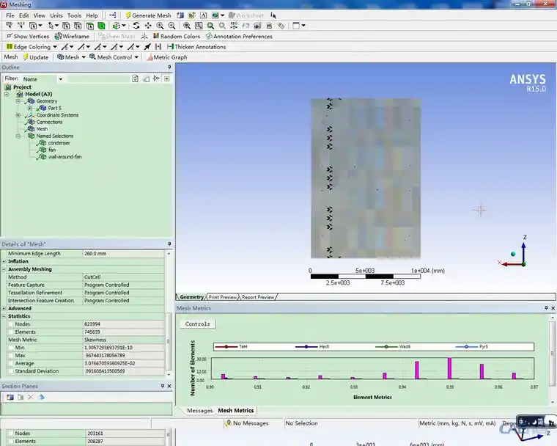Open the Mesh Control dropdown
The width and height of the screenshot is (557, 446).
(136, 57)
